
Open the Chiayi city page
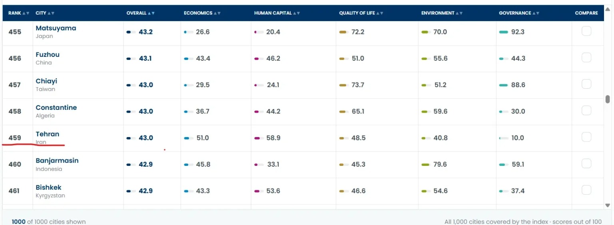(46, 81)
